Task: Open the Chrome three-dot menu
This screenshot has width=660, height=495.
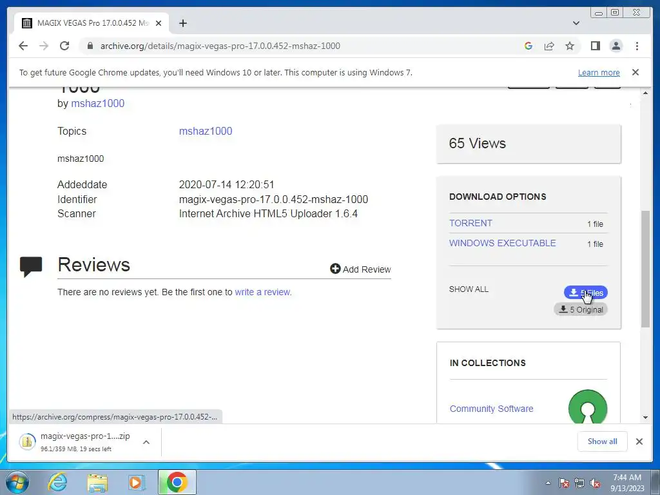Action: coord(637,46)
